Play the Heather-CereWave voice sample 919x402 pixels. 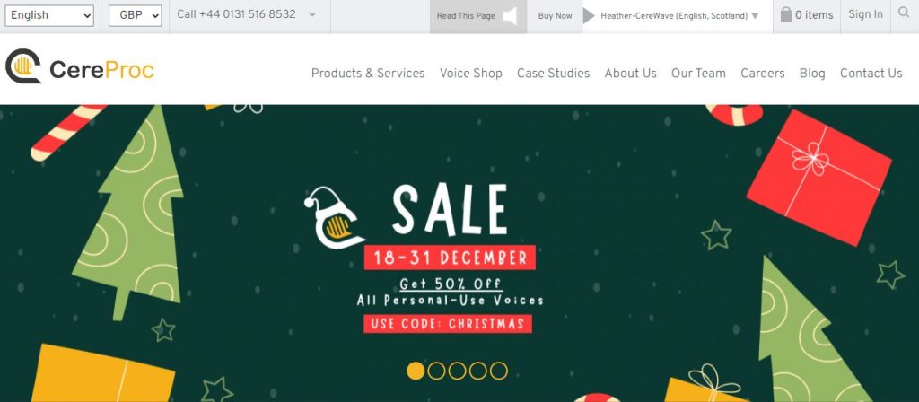(589, 16)
